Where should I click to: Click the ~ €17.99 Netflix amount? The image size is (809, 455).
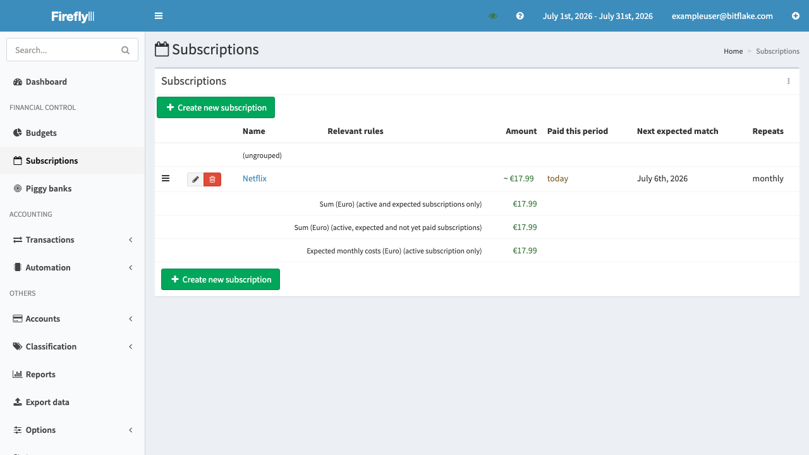519,178
